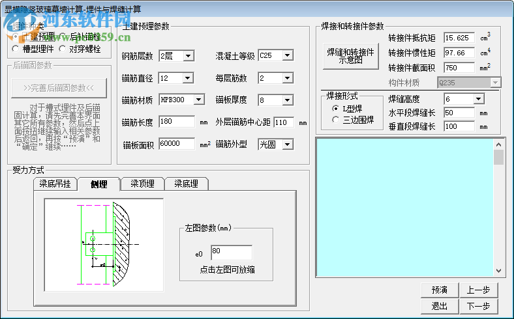
Task: Switch to the 梁底埋 tab
Action: click(186, 184)
